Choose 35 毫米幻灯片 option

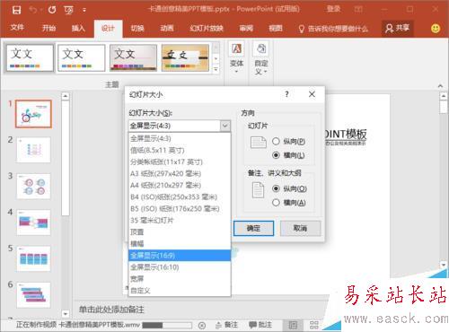(180, 220)
